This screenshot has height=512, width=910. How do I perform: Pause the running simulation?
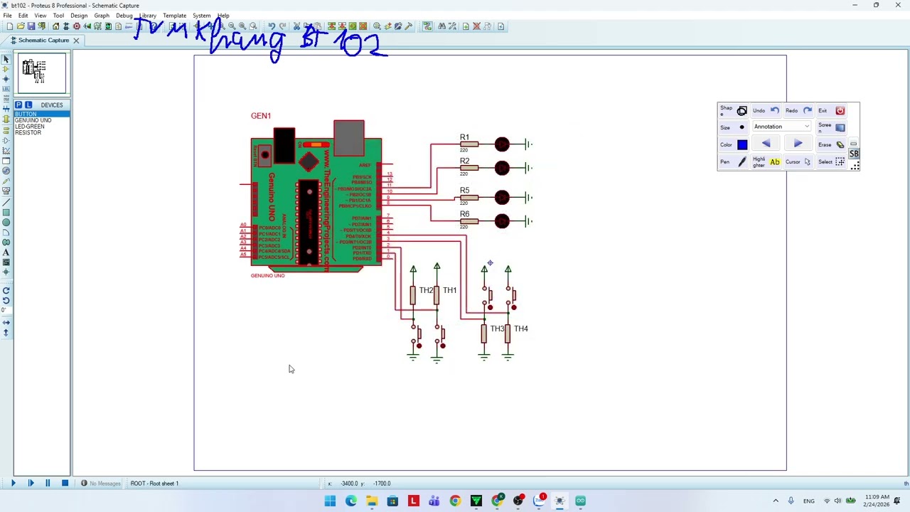click(x=48, y=484)
